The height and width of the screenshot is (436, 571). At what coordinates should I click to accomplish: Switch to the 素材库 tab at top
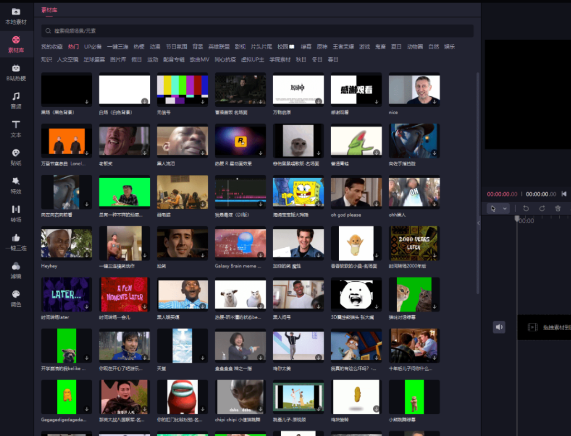[49, 10]
